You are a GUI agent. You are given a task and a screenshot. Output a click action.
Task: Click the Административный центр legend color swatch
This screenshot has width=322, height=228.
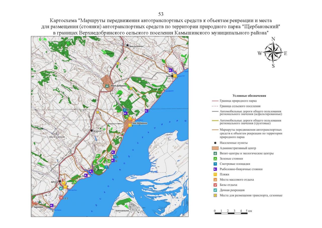click(215, 148)
